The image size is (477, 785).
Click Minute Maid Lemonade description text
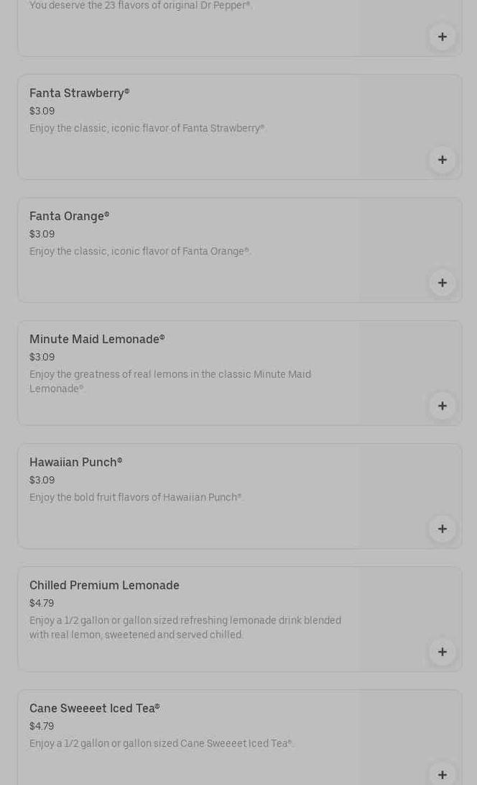(170, 381)
